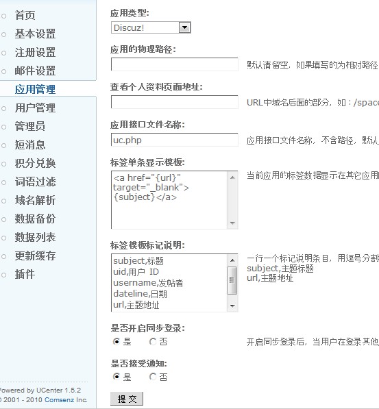Go to 首页 in the sidebar
Screen dimensions: 379x409
(25, 15)
